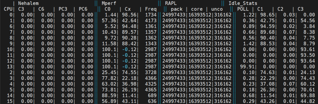Click the C1 column header
This screenshot has width=318, height=104.
260,9
